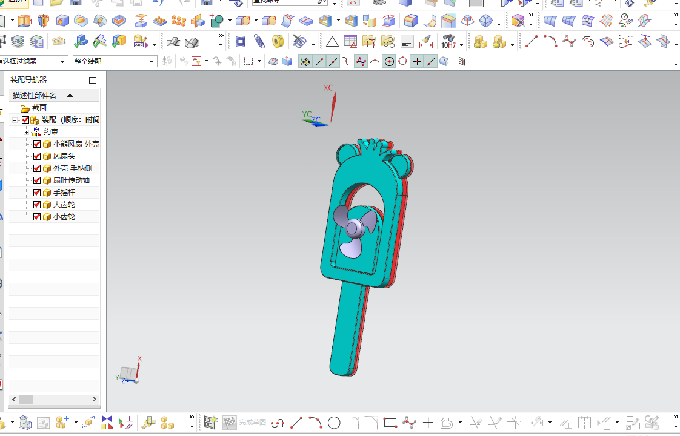Open the 10H7 binoculars tolerance search
680x436 pixels.
448,42
